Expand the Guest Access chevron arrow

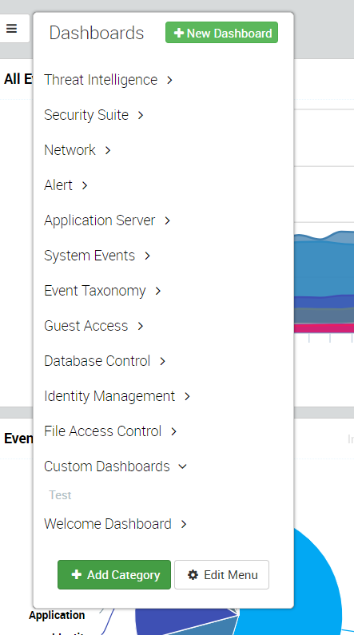140,326
